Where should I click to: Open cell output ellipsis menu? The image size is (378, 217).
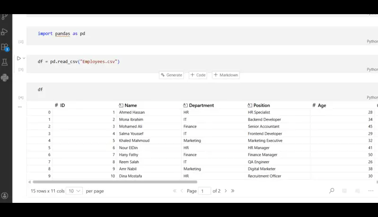point(20,107)
